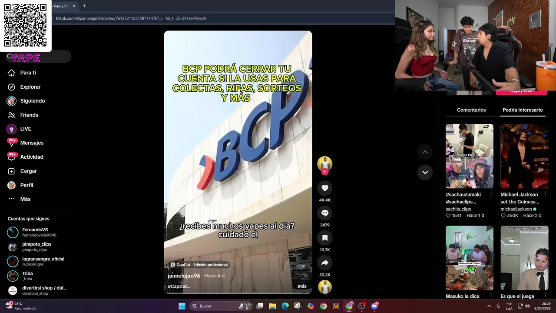Follow creator with the red plus badge
Viewport: 556px width, 313px height.
coord(325,172)
